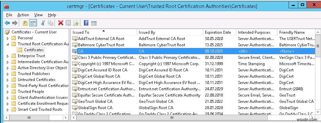Sort by Expiration Date column header
This screenshot has width=321, height=123.
tap(220, 32)
